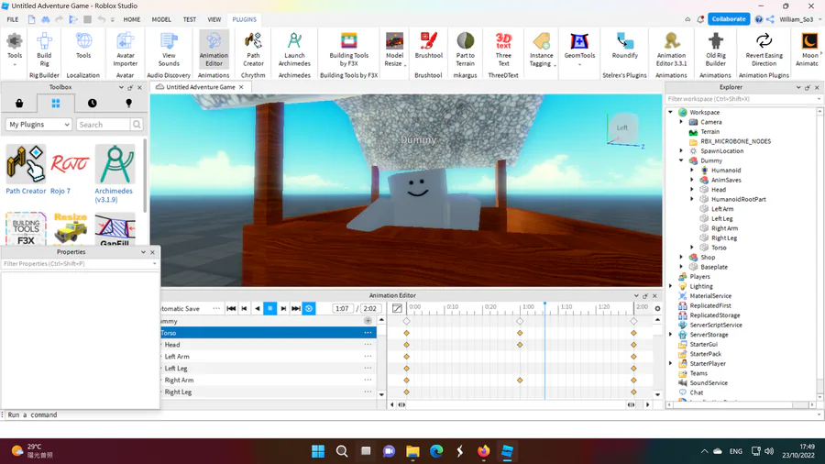The image size is (825, 464).
Task: Switch to the MODEL tab
Action: click(x=161, y=19)
